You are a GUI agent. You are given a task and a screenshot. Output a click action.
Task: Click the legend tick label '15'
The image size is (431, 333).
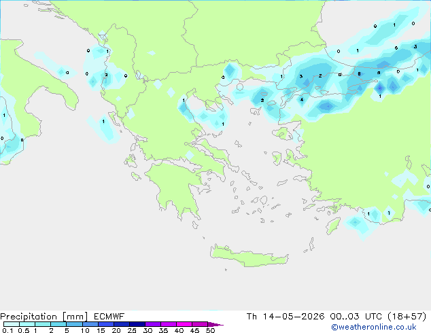point(101,330)
